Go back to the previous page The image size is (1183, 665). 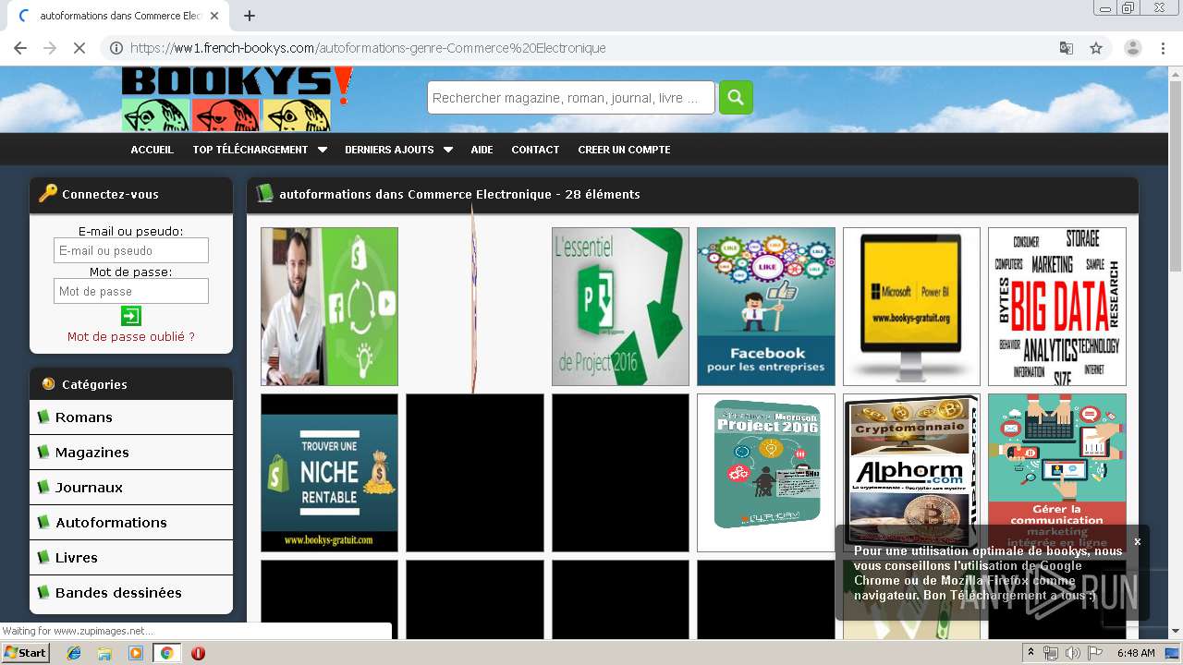tap(20, 48)
